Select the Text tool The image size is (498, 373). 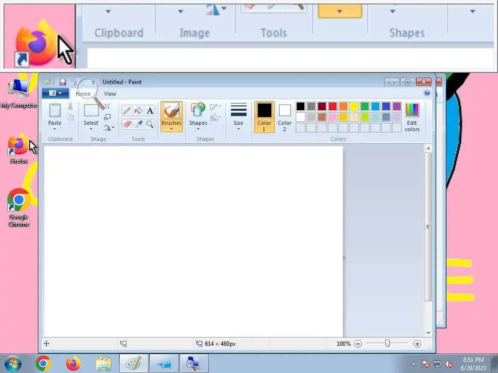pyautogui.click(x=150, y=110)
